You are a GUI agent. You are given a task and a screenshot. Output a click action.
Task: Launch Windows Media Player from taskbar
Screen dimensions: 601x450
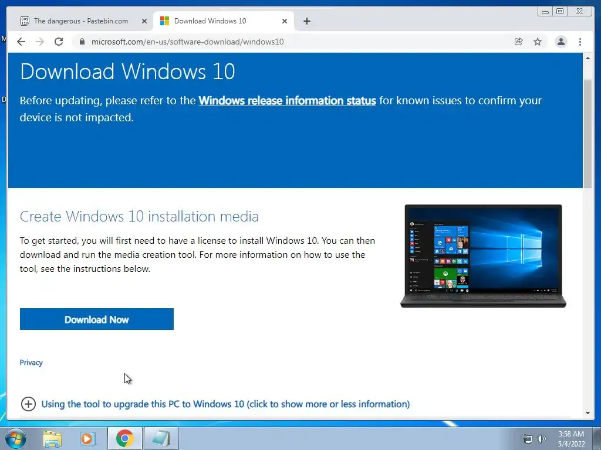pyautogui.click(x=88, y=439)
